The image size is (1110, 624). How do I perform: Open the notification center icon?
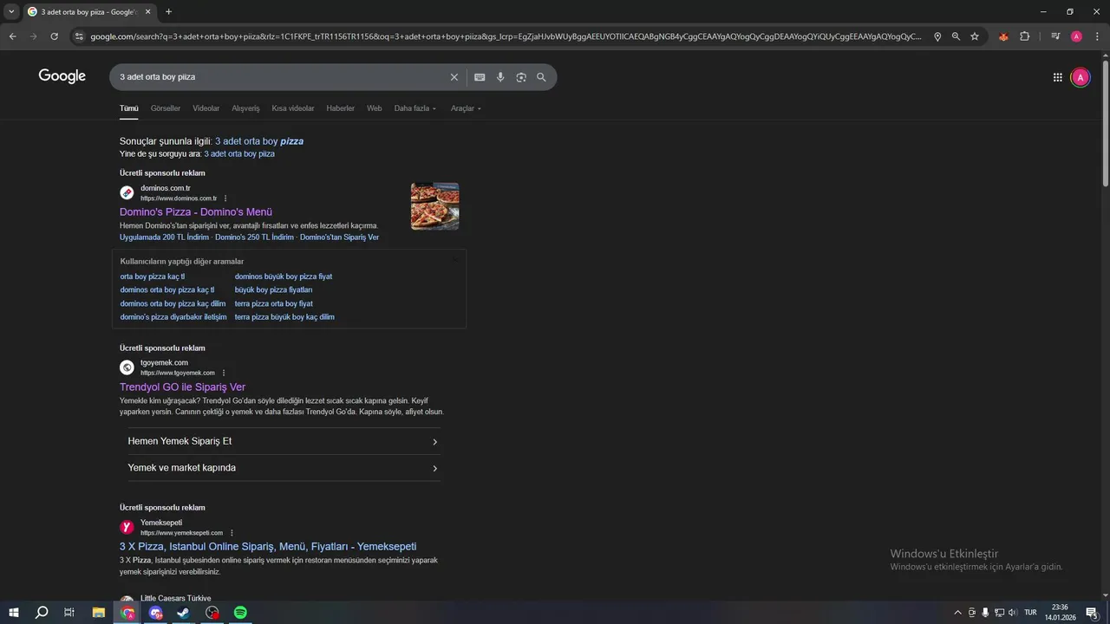point(1092,613)
